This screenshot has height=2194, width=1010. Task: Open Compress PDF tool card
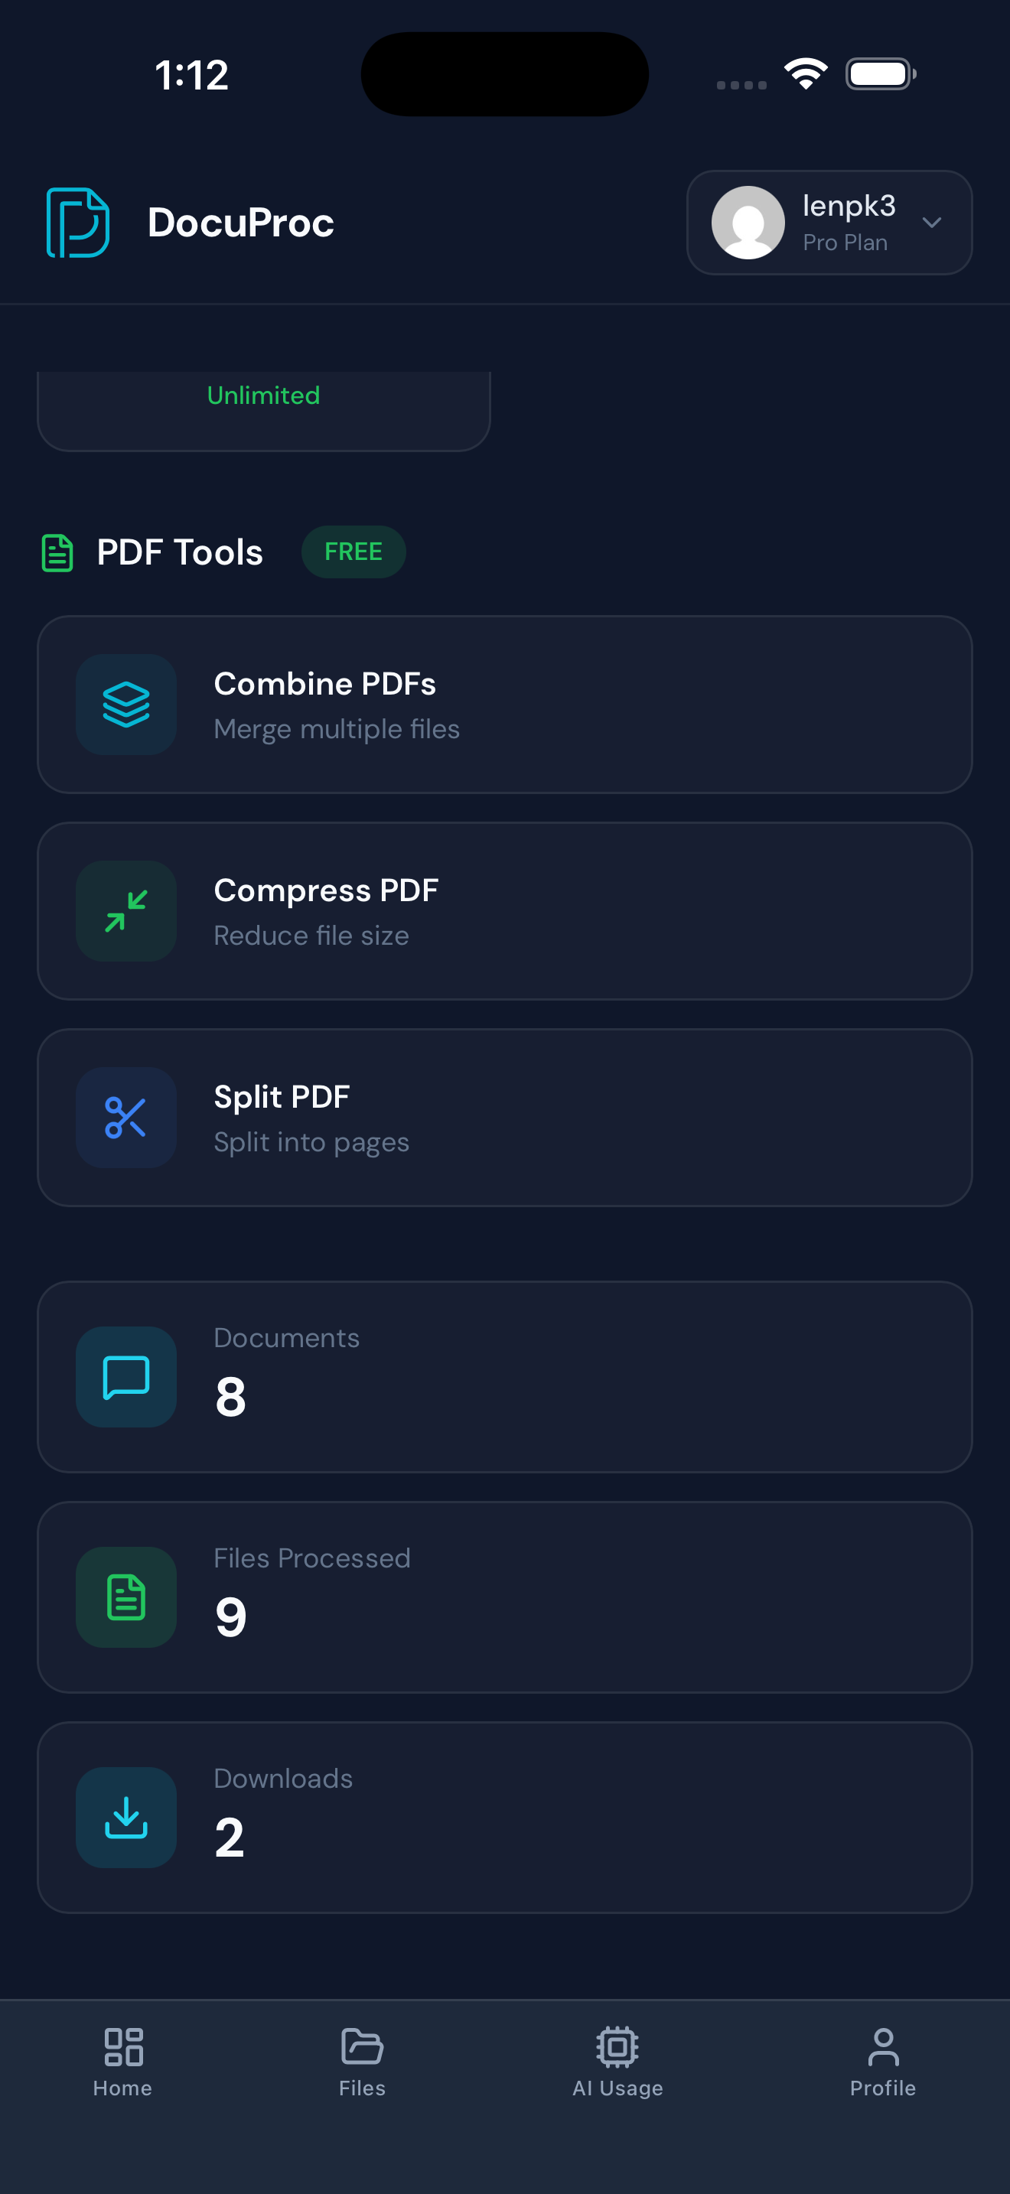click(505, 910)
